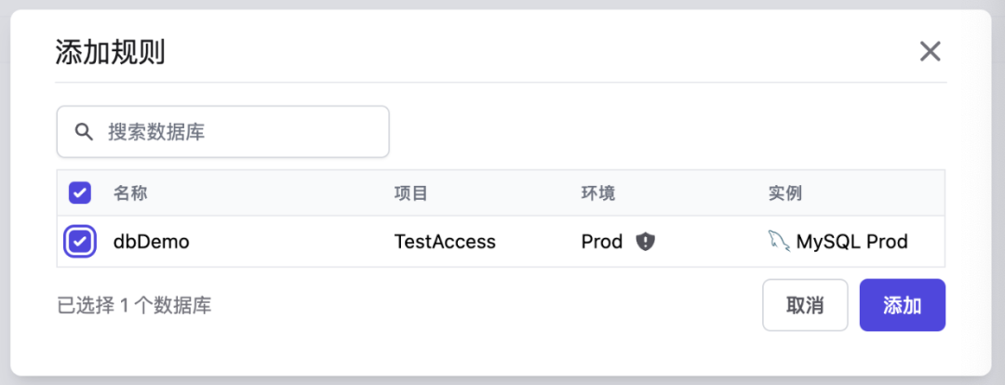Image resolution: width=1005 pixels, height=385 pixels.
Task: Click the MySQL Prod instance name
Action: [x=851, y=242]
